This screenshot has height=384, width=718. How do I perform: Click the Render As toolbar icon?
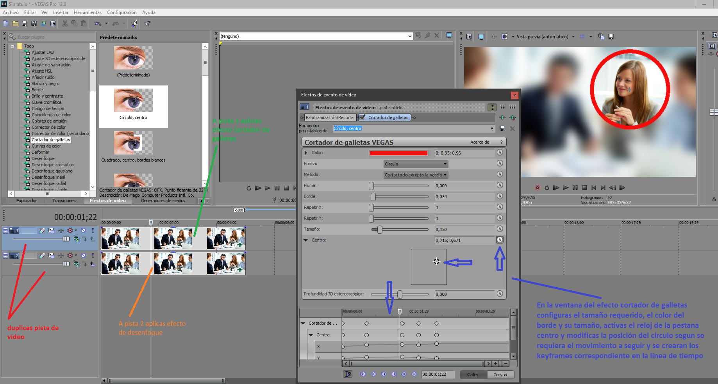pos(43,23)
